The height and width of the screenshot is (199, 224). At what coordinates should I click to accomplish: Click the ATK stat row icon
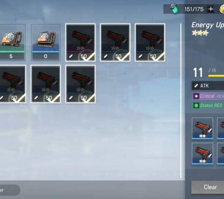point(195,86)
